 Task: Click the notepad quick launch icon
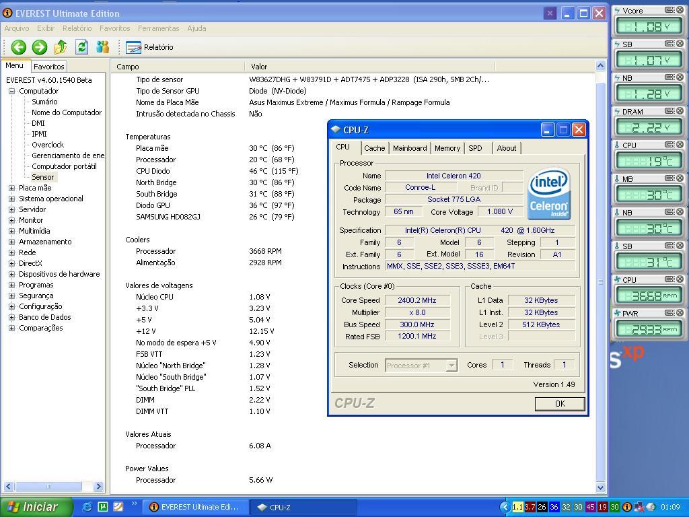[118, 507]
